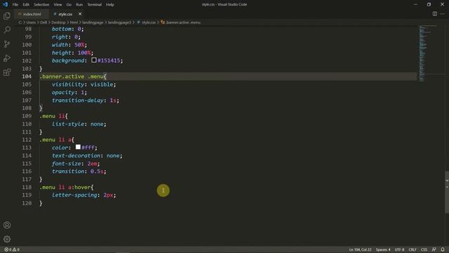Expand the landingpage breadcrumb segment
This screenshot has height=253, width=449.
[x=93, y=22]
